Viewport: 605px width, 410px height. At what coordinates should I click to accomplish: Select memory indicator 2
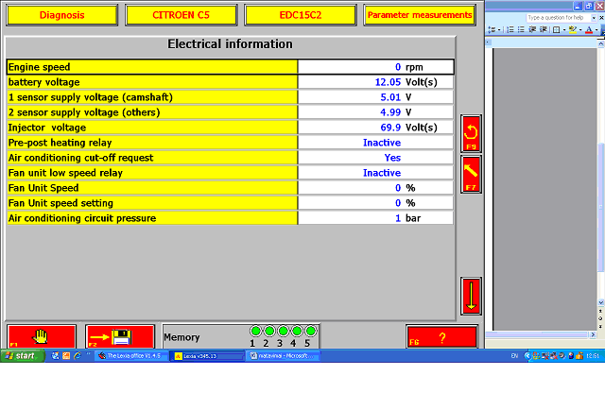tap(269, 331)
